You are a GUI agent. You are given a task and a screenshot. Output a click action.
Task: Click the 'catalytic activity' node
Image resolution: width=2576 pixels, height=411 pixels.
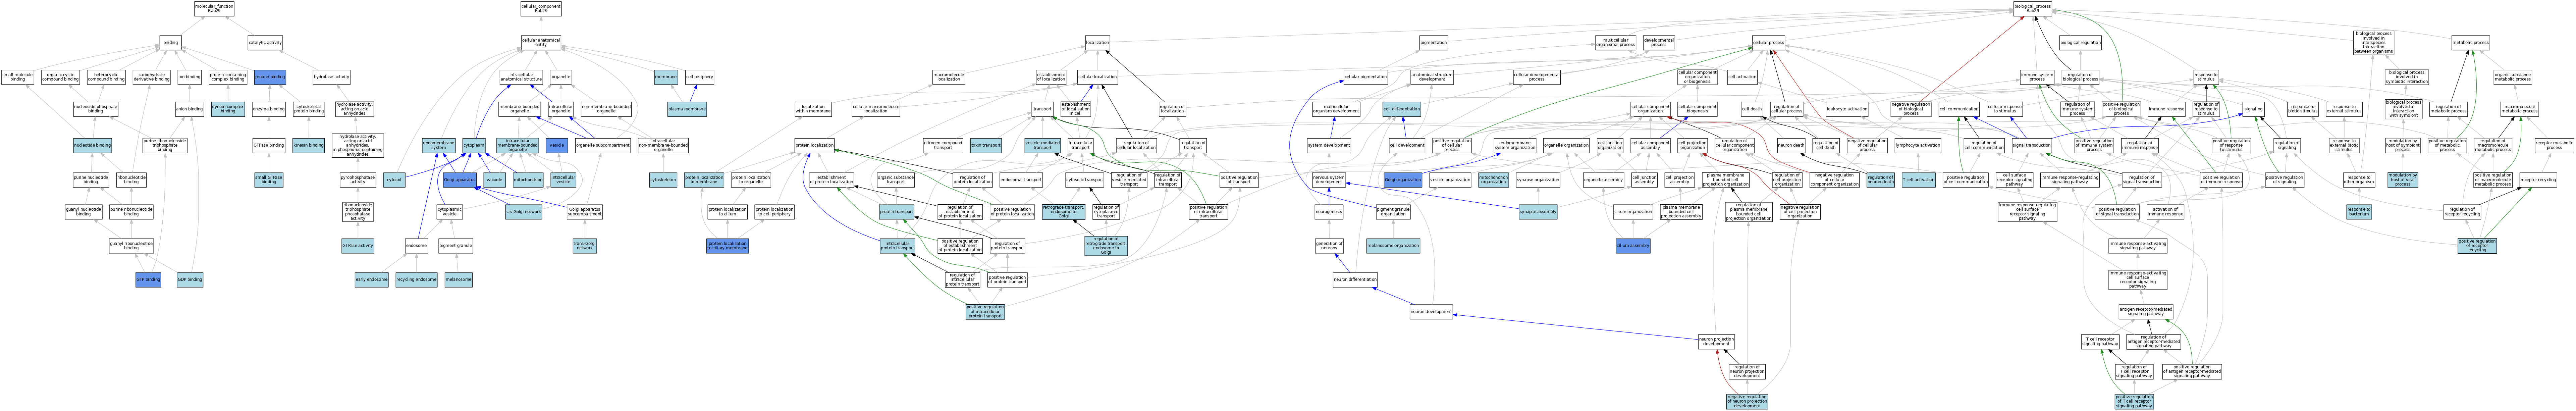(x=265, y=43)
